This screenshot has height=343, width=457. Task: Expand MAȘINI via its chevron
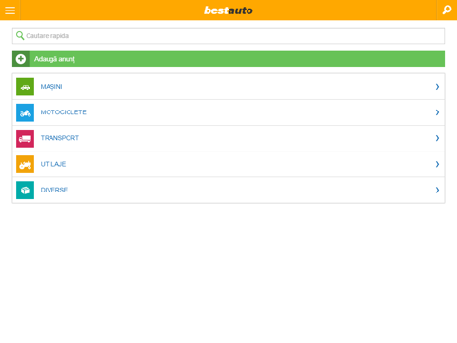coord(437,87)
